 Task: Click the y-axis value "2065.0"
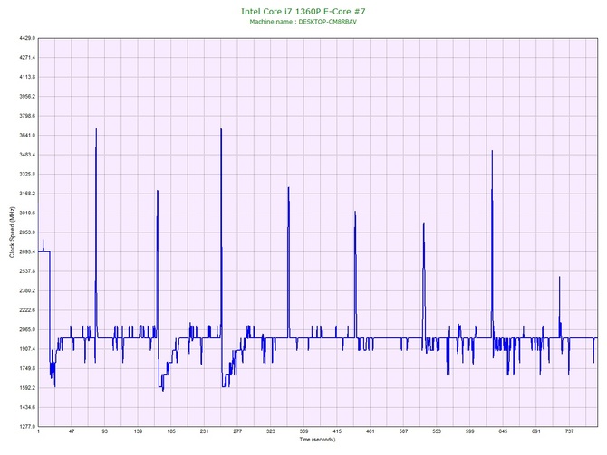[27, 330]
